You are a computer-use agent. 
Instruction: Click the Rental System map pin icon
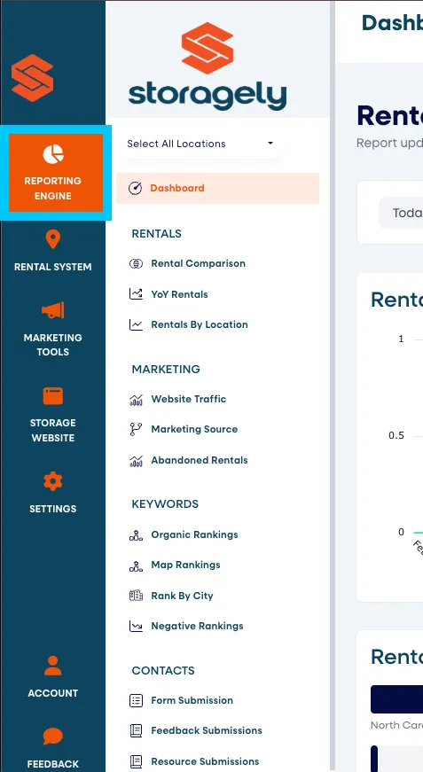52,239
